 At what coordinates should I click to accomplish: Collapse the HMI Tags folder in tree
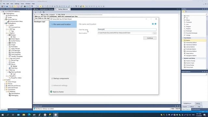tap(6, 29)
